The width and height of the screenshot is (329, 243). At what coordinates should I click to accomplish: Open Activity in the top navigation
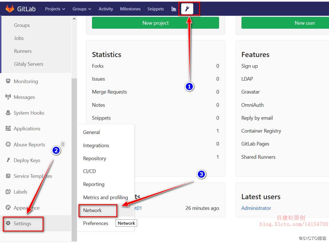tap(106, 9)
